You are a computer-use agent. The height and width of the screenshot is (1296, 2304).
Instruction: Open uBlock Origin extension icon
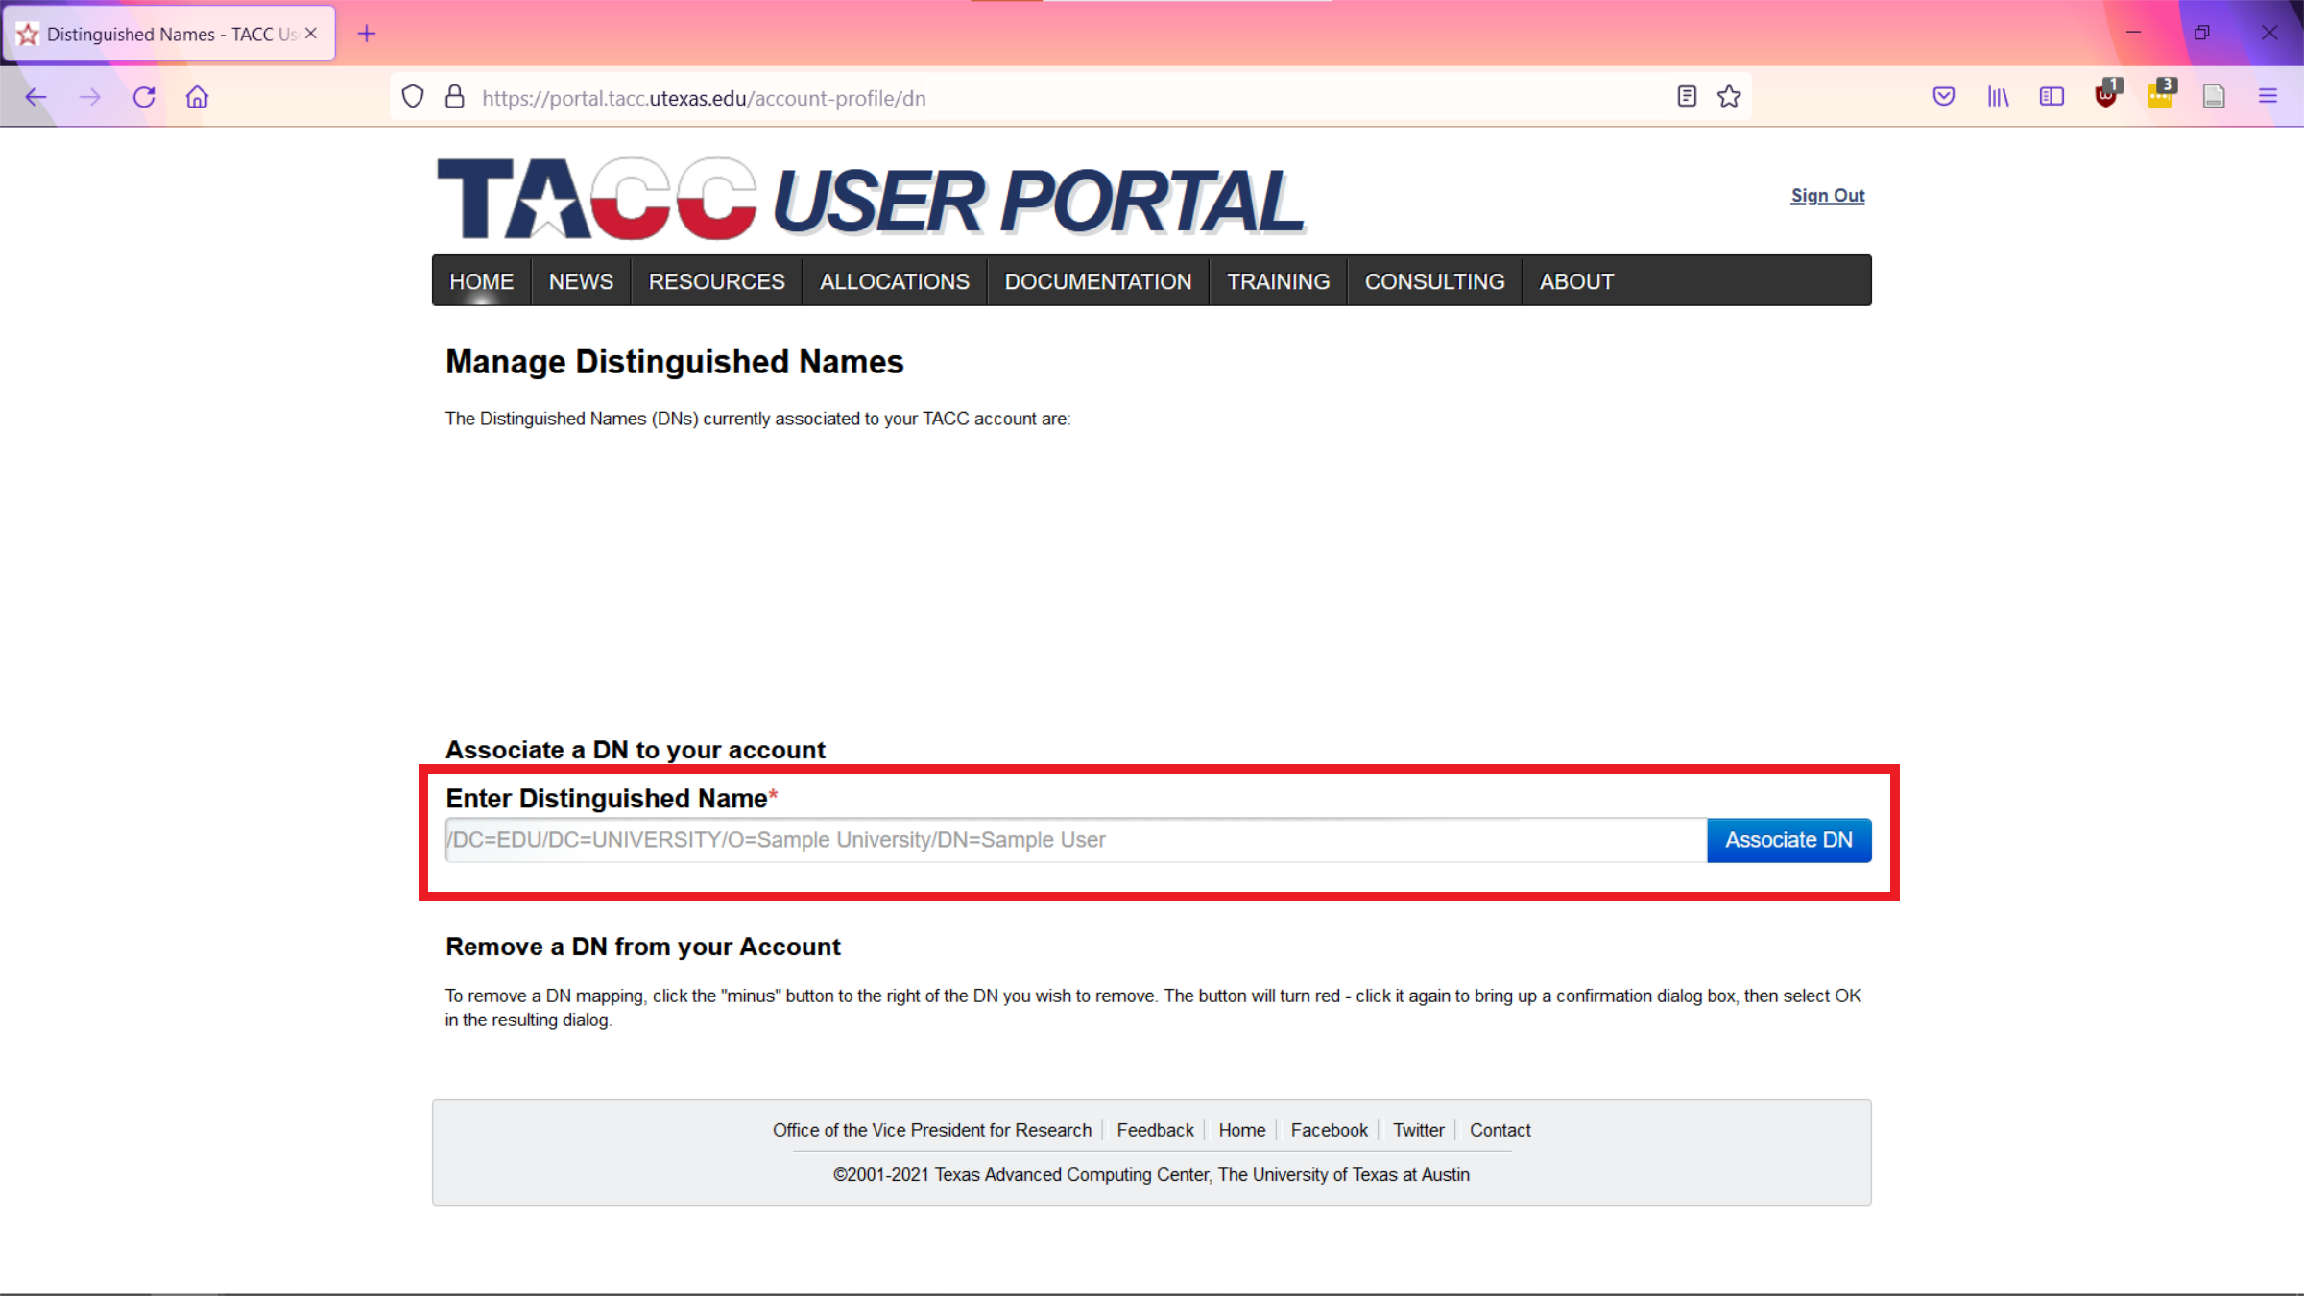pos(2107,94)
